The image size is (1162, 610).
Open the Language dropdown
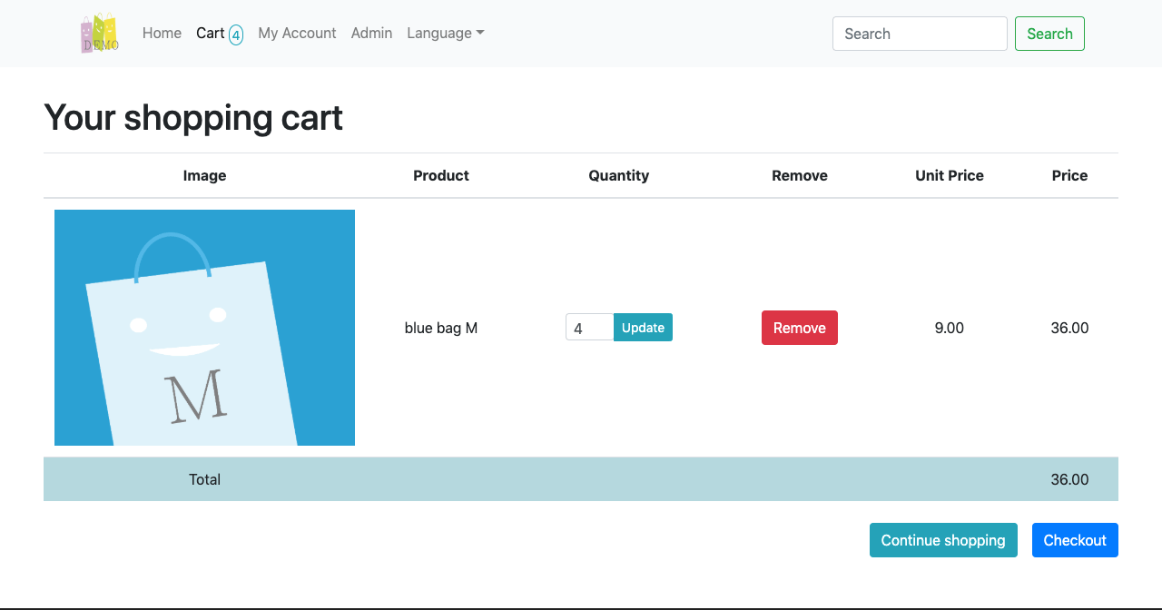(x=445, y=33)
